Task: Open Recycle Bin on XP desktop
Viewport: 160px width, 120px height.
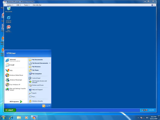Action: [9, 10]
